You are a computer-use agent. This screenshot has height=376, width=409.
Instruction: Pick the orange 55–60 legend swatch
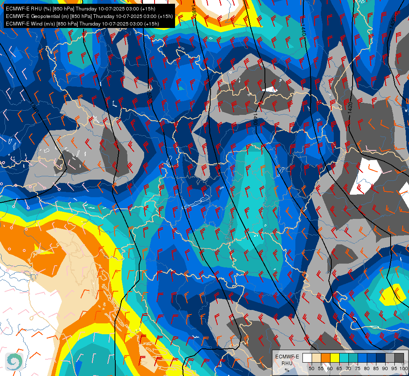[326, 358]
